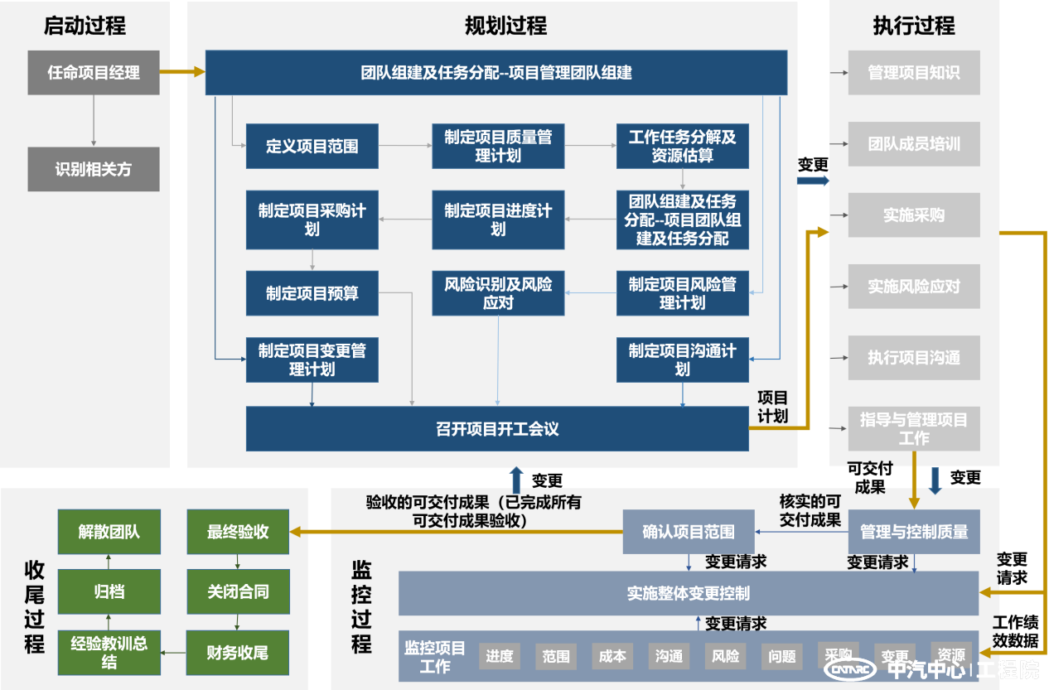
Task: Click the green 经验教训总结 box
Action: tap(109, 653)
